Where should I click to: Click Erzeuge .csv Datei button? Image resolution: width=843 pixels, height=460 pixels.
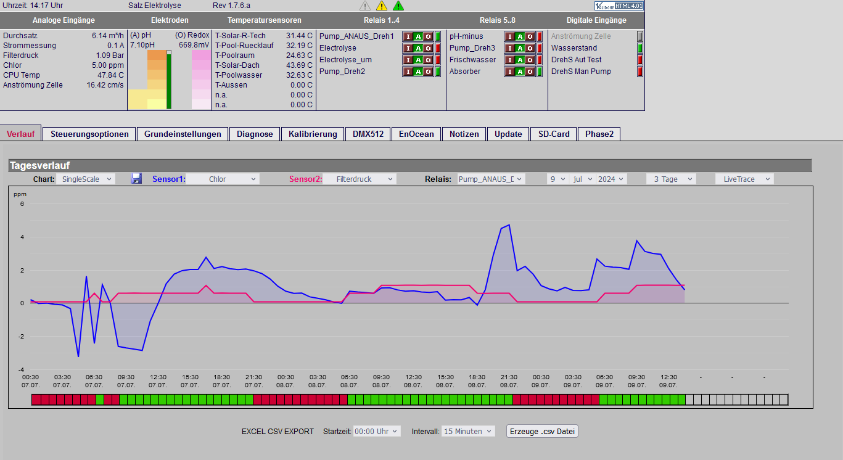542,431
